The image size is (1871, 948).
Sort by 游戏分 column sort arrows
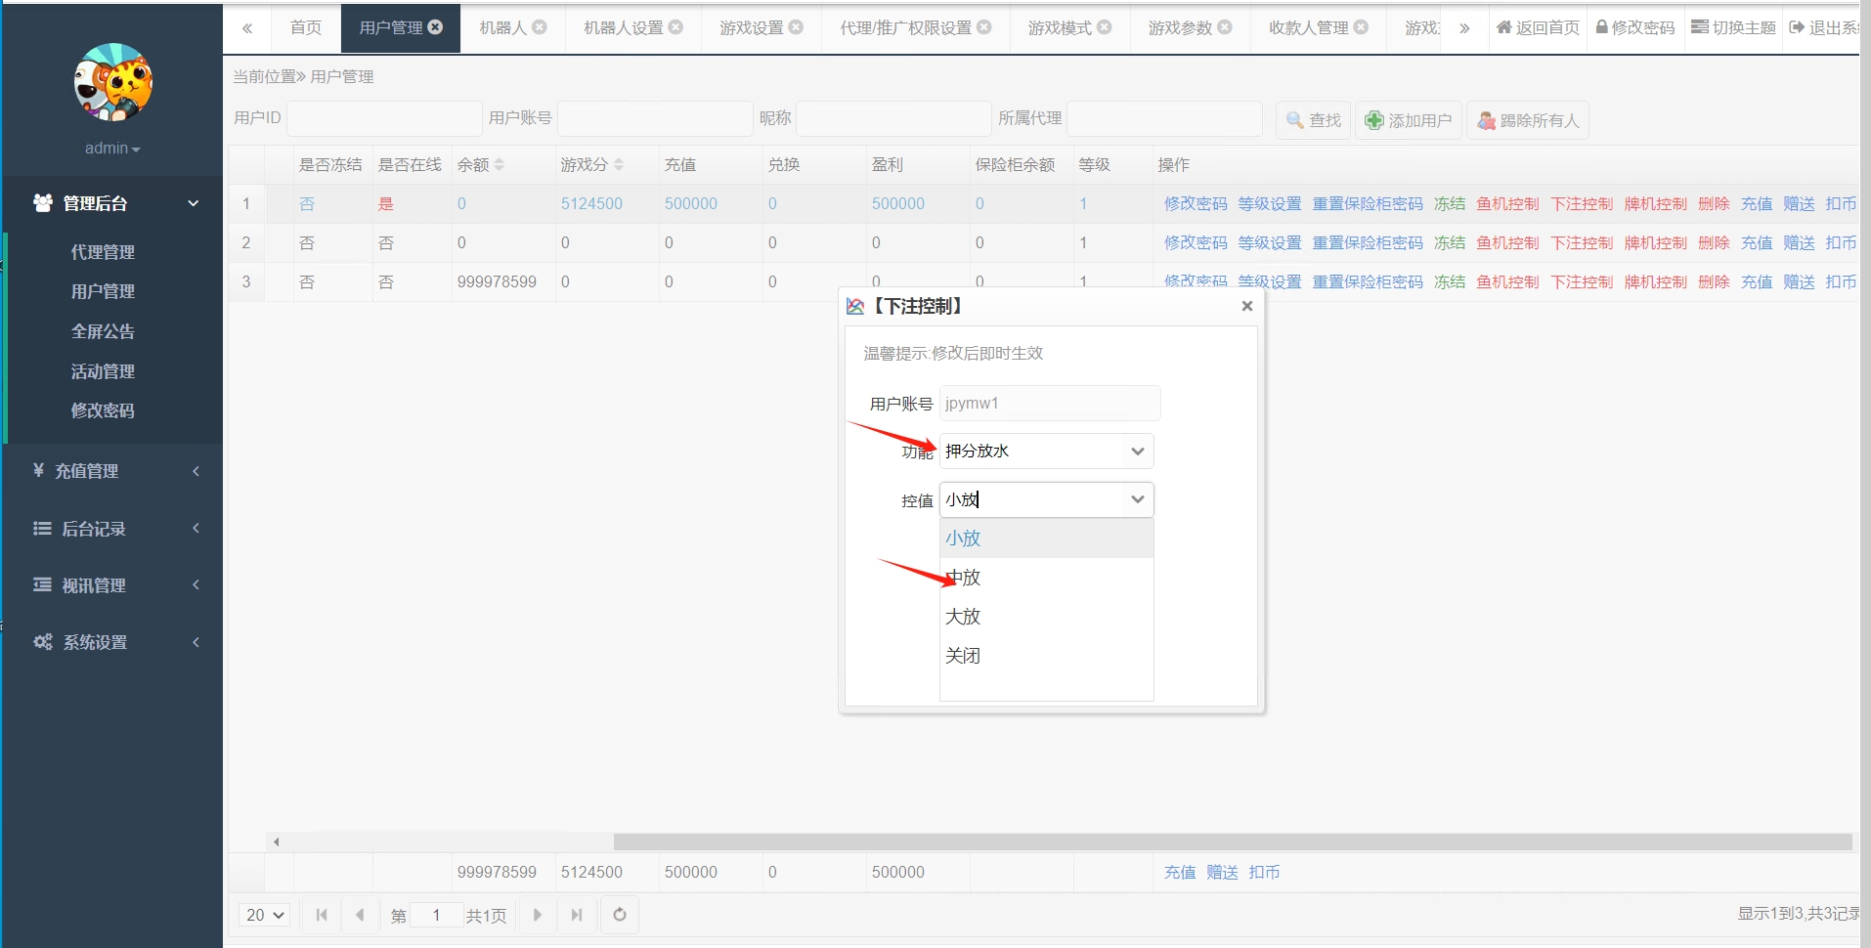[x=619, y=164]
